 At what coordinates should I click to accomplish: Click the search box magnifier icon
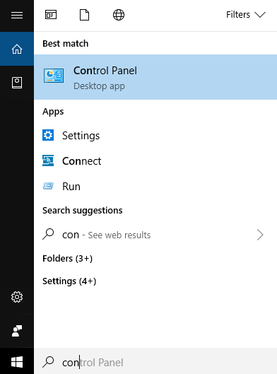pos(48,362)
